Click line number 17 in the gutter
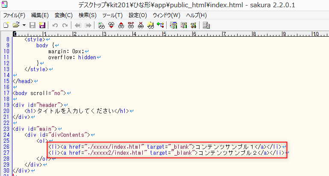Viewport: 329px width, 176px height. (x=6, y=93)
